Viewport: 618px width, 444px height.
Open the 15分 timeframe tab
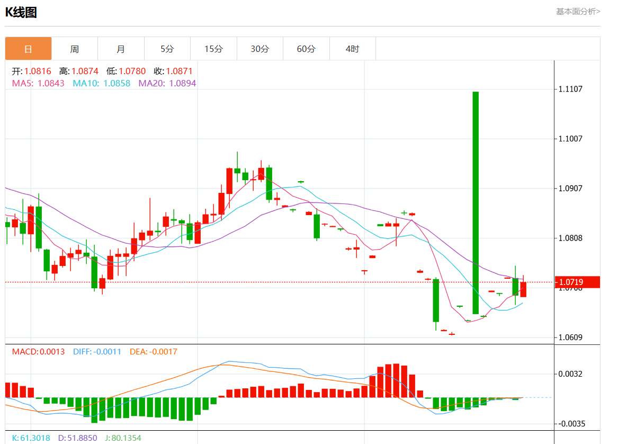(213, 49)
